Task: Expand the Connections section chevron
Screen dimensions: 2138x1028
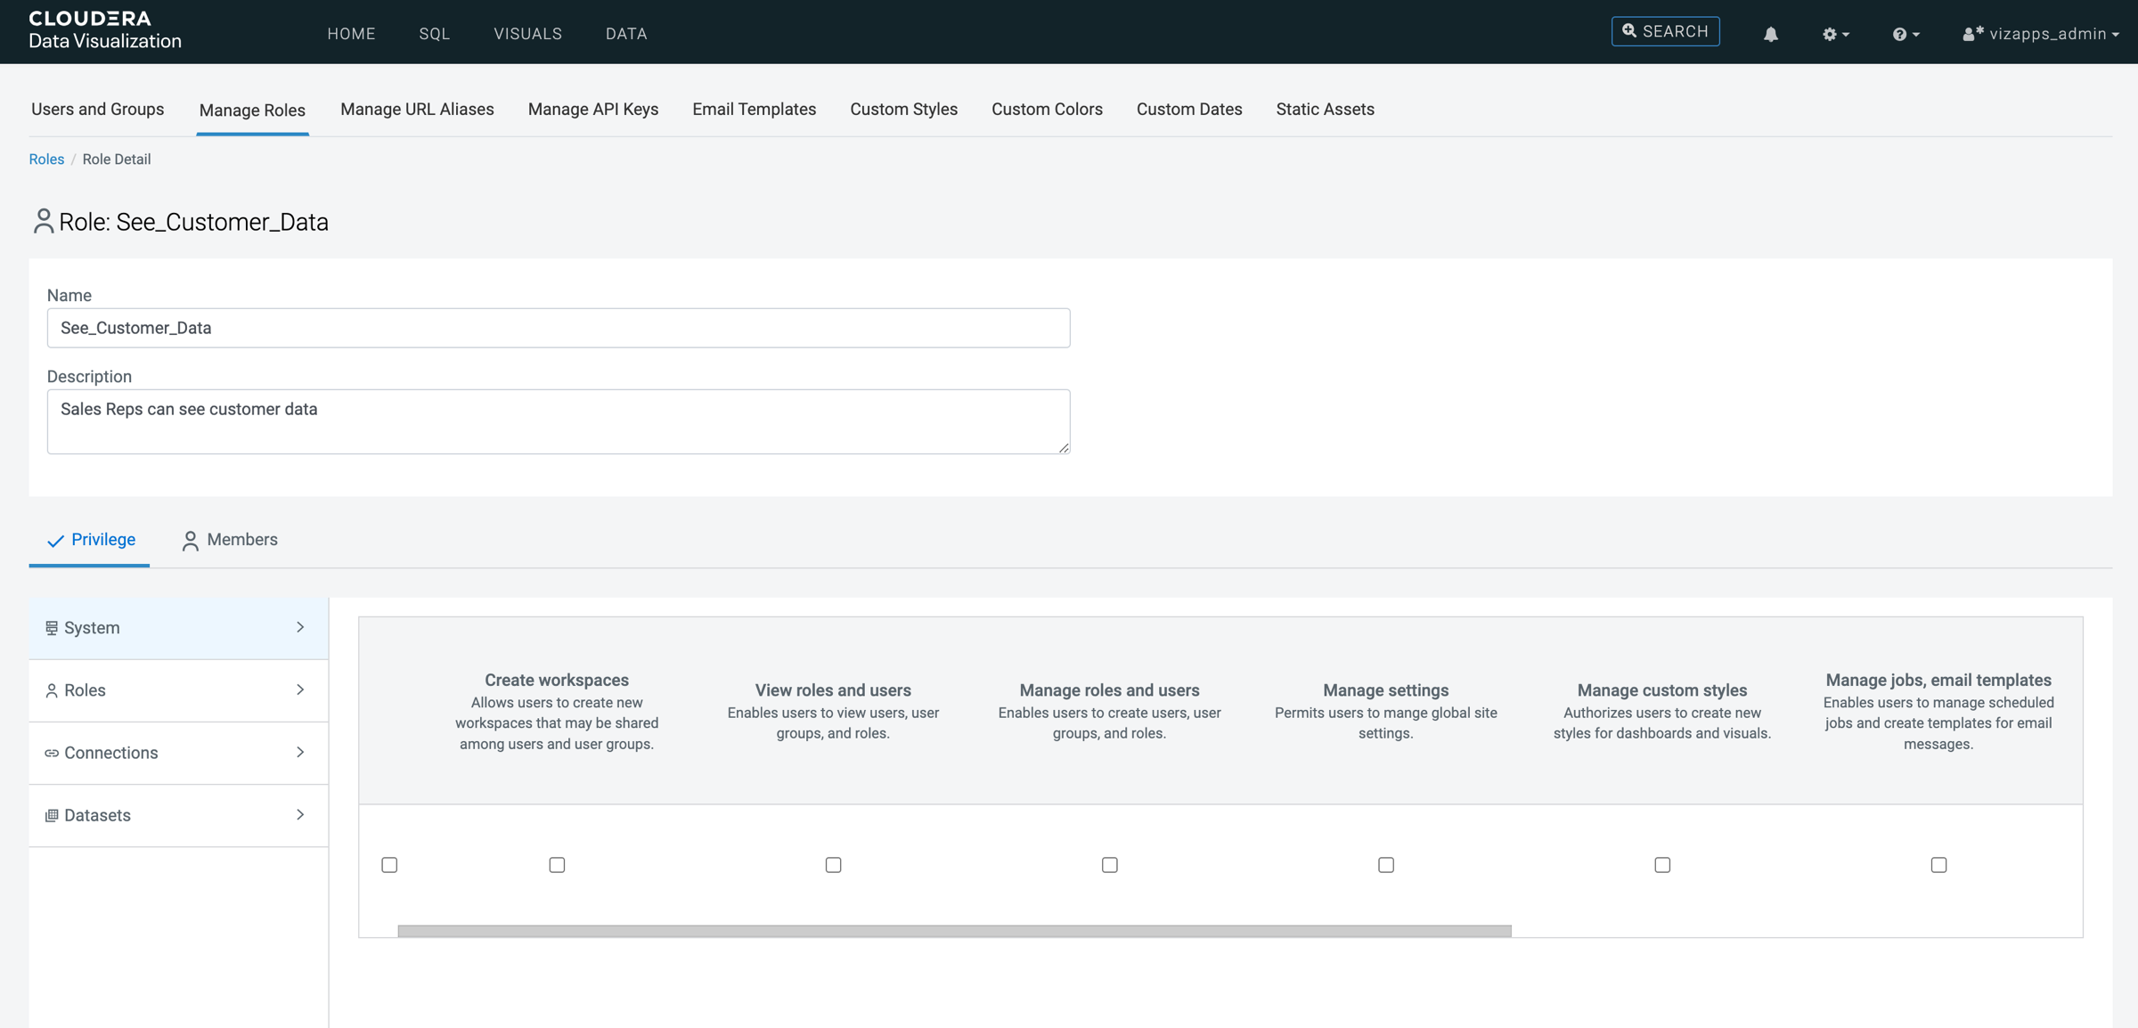Action: point(300,752)
